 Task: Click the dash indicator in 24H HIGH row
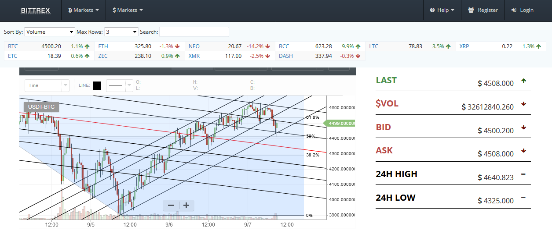click(x=523, y=174)
